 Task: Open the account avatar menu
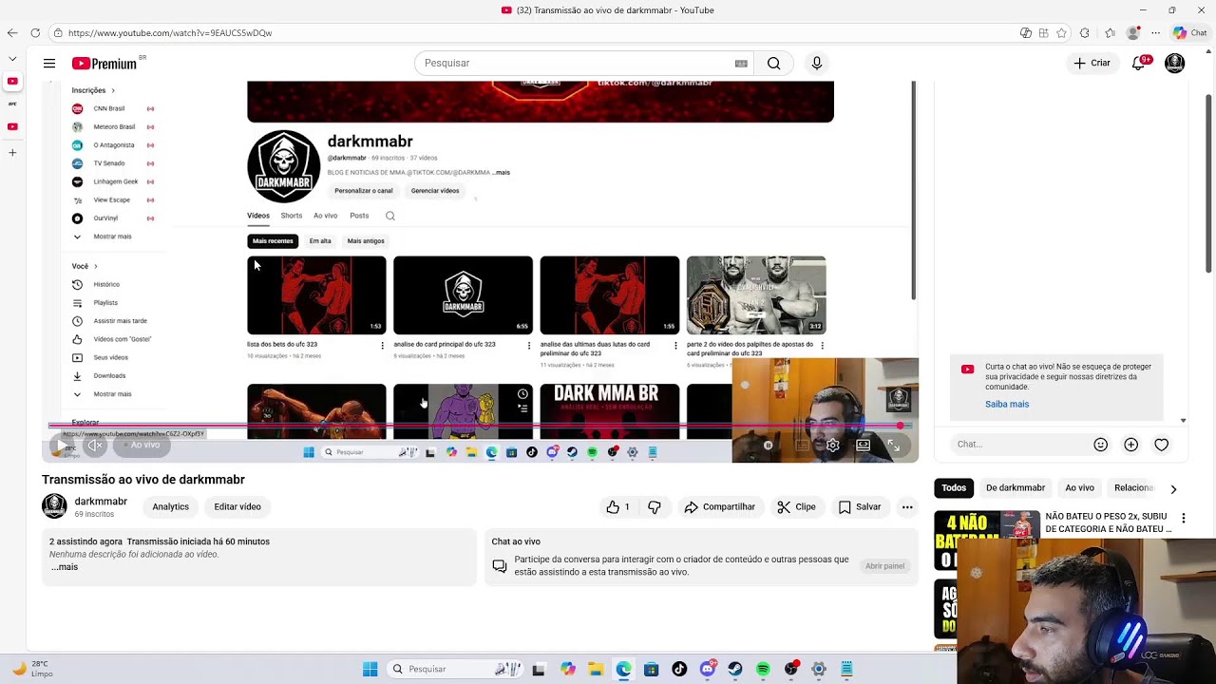[x=1175, y=64]
